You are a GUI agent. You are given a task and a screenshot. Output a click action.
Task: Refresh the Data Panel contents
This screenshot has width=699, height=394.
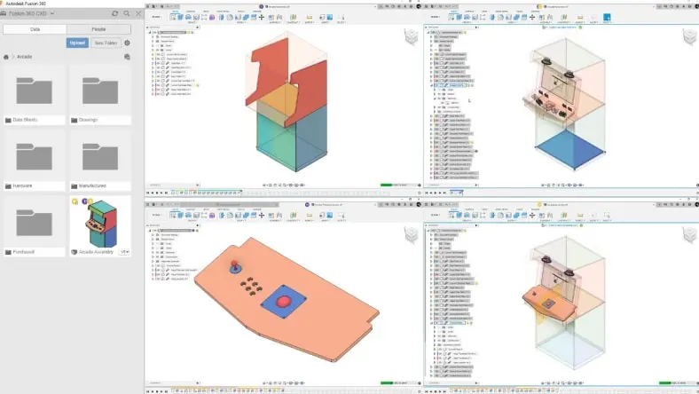click(x=115, y=13)
